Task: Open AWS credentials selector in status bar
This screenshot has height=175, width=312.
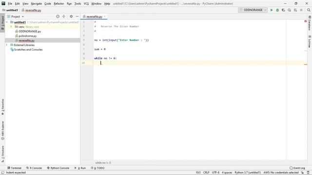Action: 281,173
